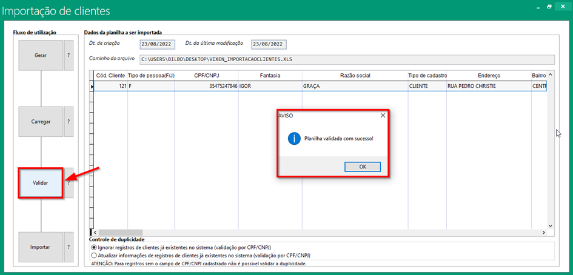Click the Gerar workflow button
The width and height of the screenshot is (573, 275).
41,55
